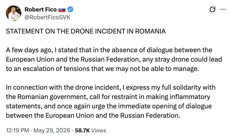Click the word ROMANIA in the headline

pyautogui.click(x=150, y=31)
